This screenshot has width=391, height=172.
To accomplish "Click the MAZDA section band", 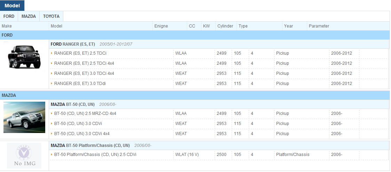I will coord(195,95).
